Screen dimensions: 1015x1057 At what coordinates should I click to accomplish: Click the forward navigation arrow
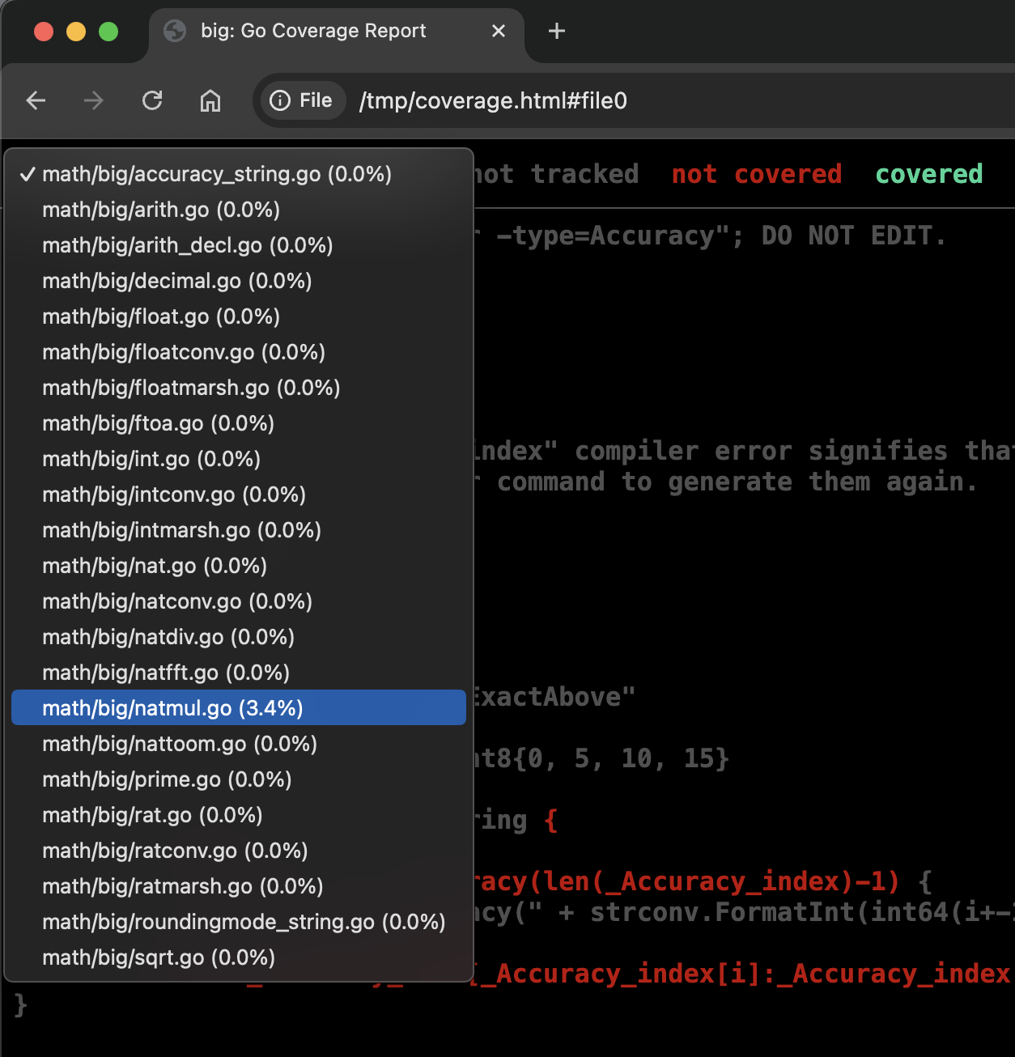pos(94,100)
